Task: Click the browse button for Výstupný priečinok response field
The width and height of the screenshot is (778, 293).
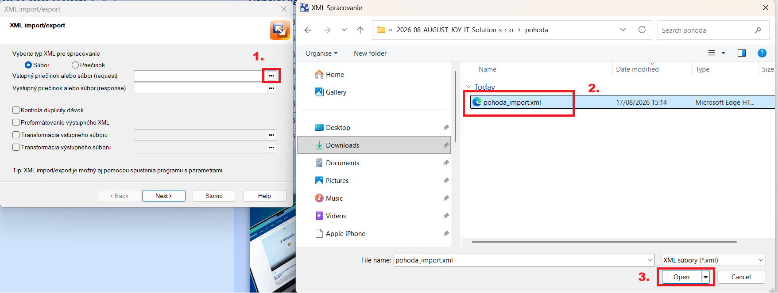Action: point(271,88)
